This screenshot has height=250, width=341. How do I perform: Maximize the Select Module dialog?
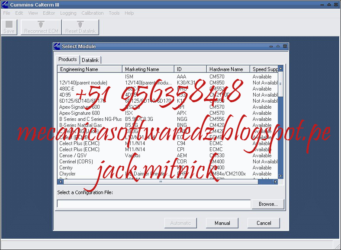coord(278,46)
